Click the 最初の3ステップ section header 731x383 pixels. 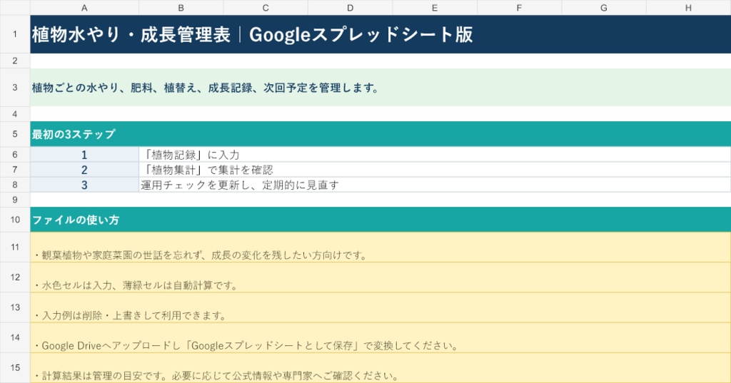tap(380, 134)
